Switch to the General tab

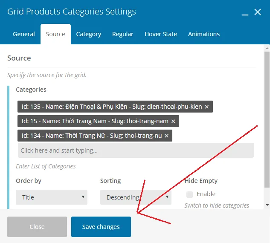coord(24,34)
